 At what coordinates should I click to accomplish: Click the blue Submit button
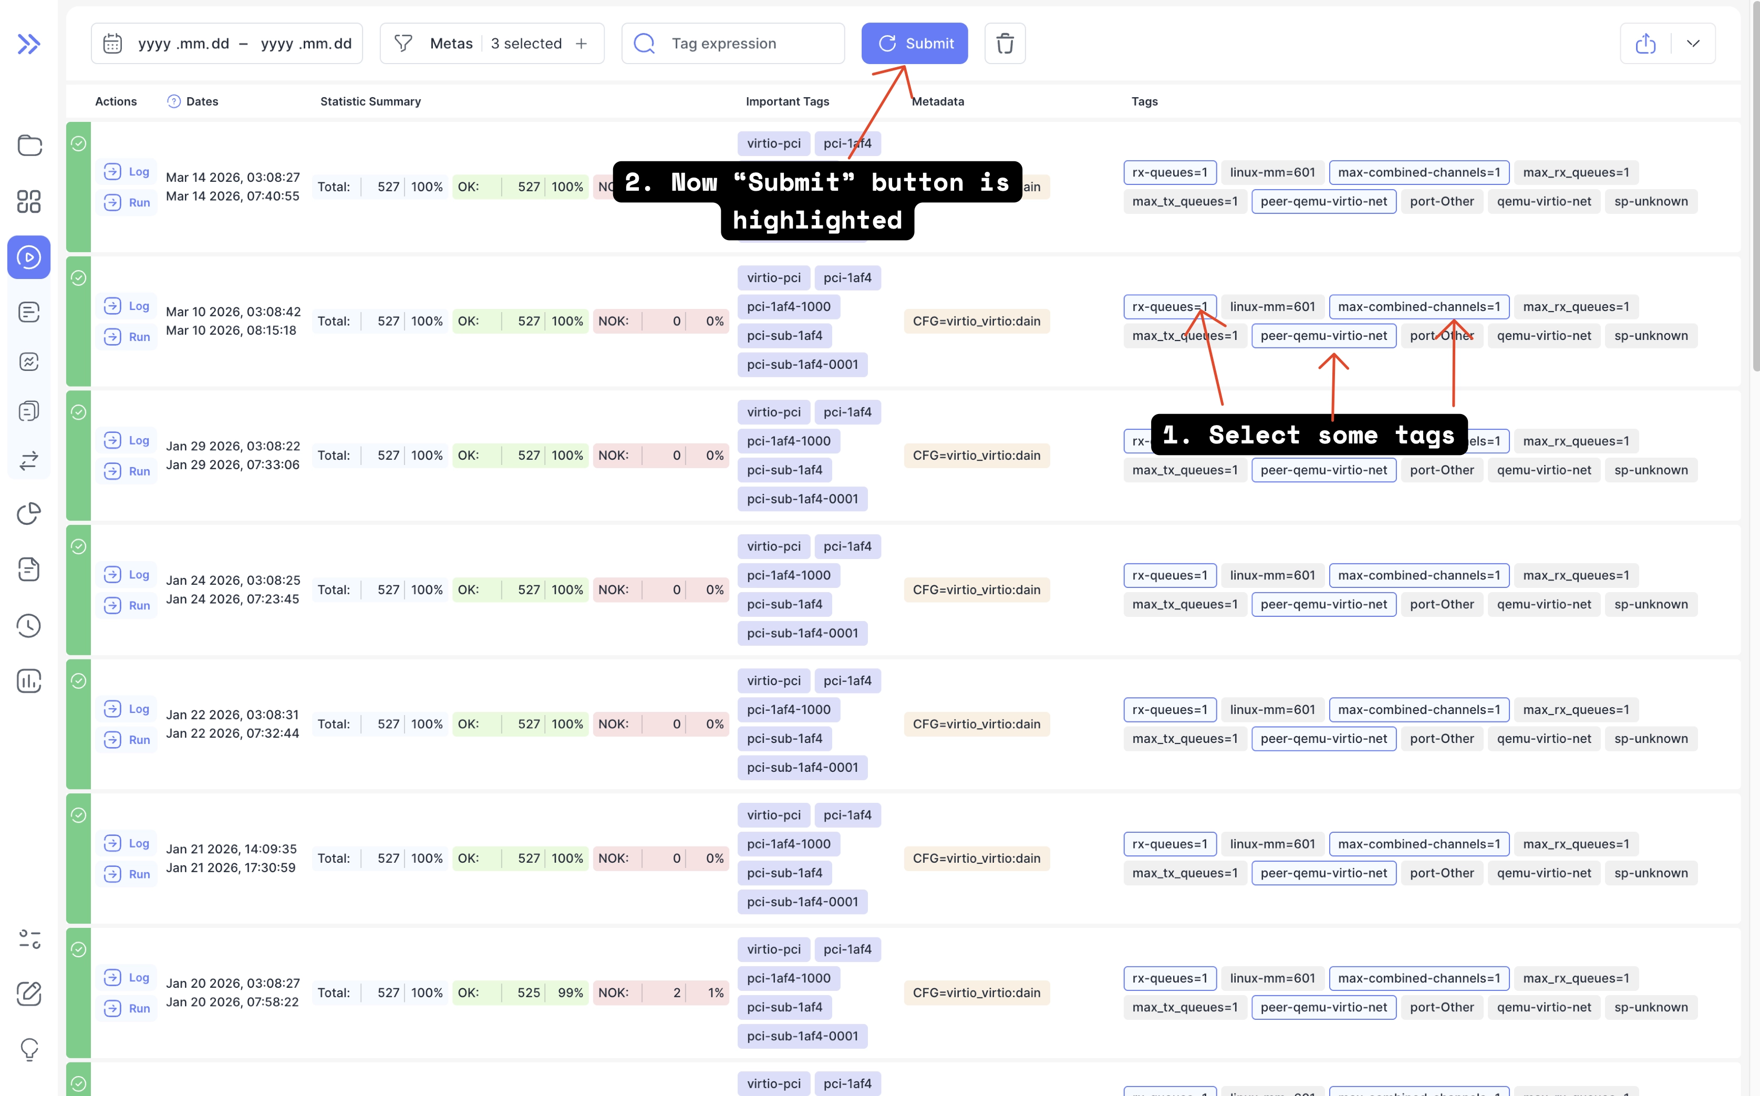pos(914,44)
